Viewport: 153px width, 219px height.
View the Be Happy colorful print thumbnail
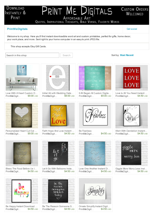tap(22, 191)
